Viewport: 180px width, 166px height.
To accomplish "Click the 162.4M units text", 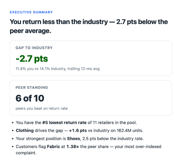I will (x=130, y=131).
